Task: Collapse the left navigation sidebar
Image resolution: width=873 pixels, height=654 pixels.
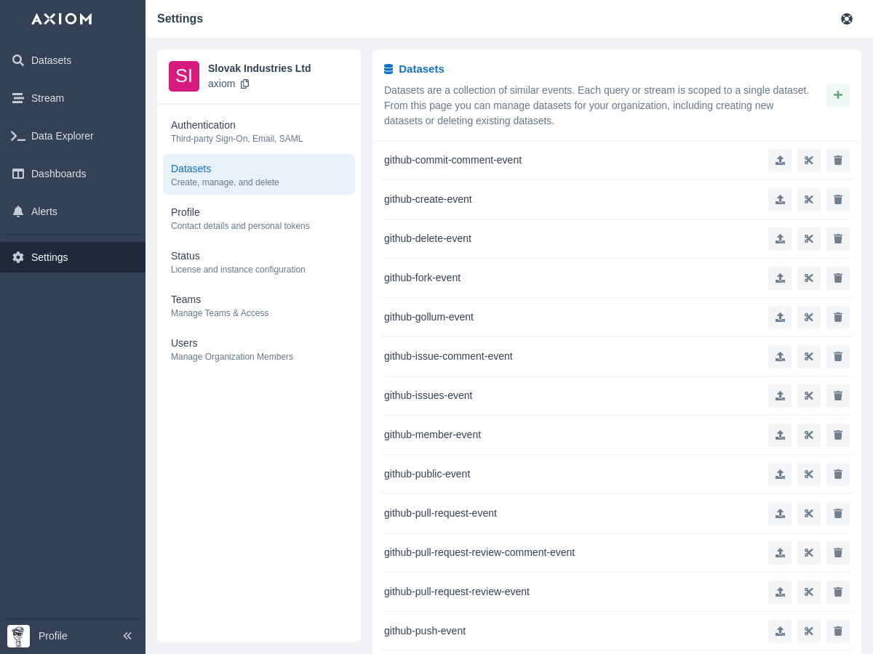Action: point(127,636)
